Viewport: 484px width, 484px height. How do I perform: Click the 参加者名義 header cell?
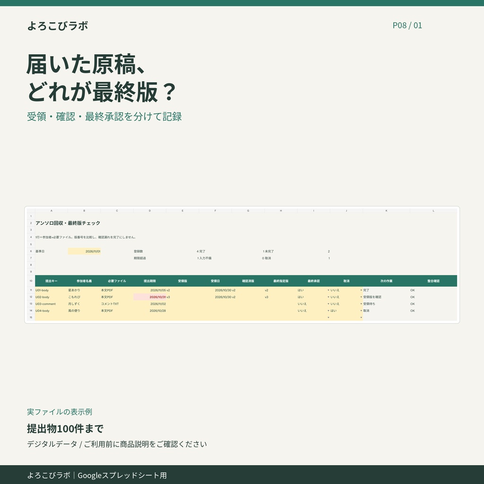(x=84, y=281)
